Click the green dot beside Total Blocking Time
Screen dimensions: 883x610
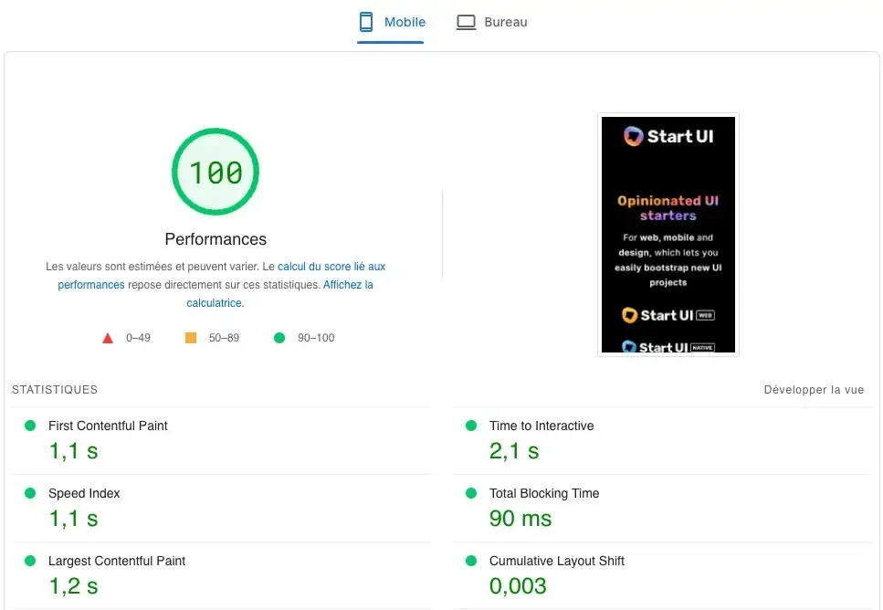[x=471, y=493]
